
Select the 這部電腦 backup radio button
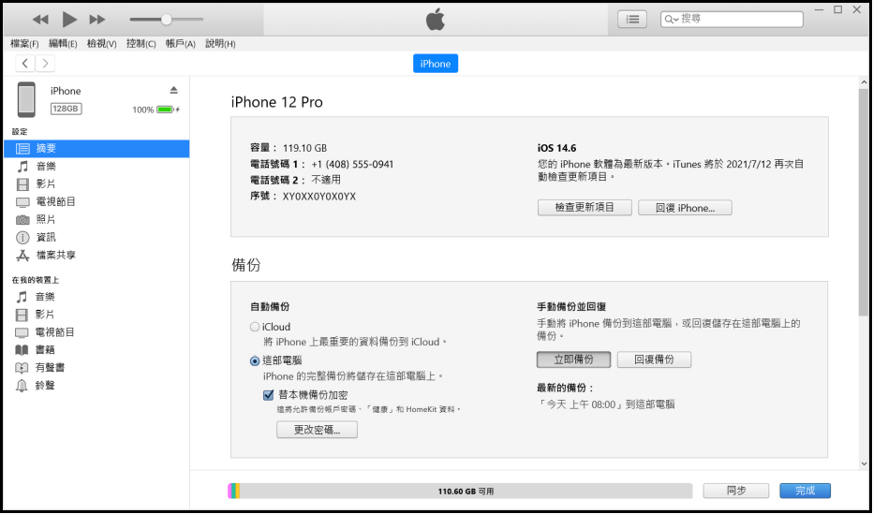tap(255, 361)
